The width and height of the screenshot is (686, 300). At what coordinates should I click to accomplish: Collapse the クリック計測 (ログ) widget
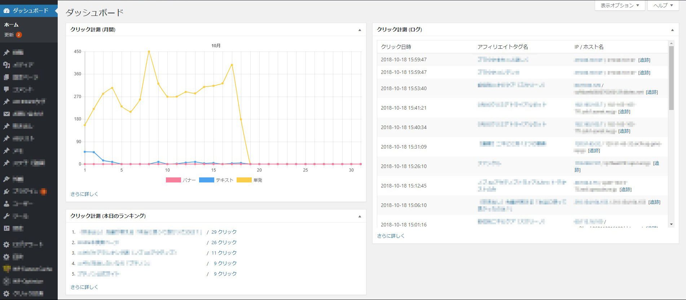click(672, 30)
